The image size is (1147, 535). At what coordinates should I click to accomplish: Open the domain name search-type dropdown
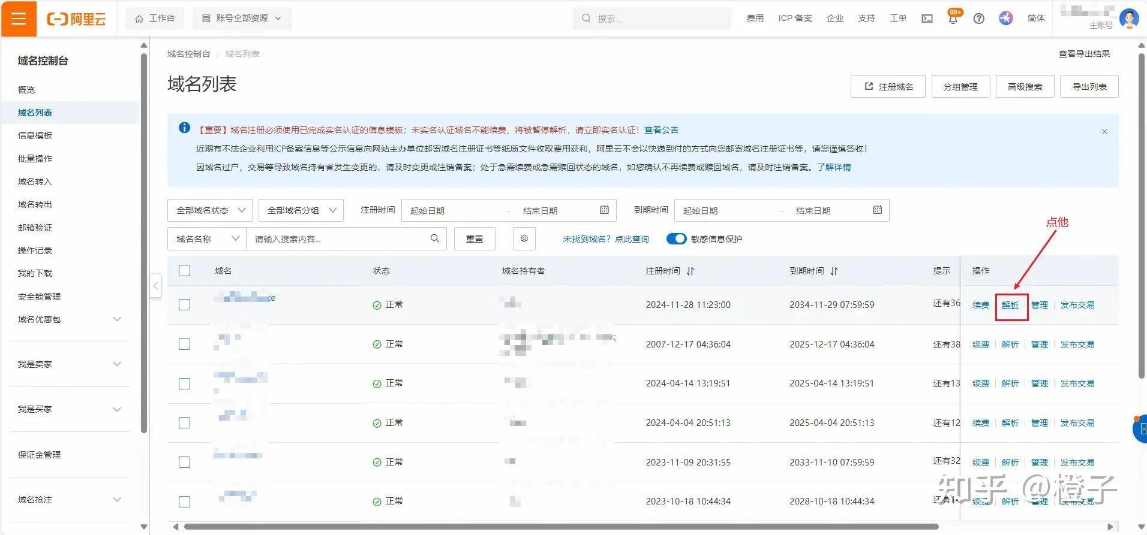(207, 238)
